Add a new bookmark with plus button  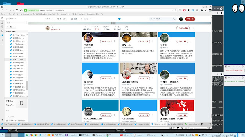pos(8,27)
